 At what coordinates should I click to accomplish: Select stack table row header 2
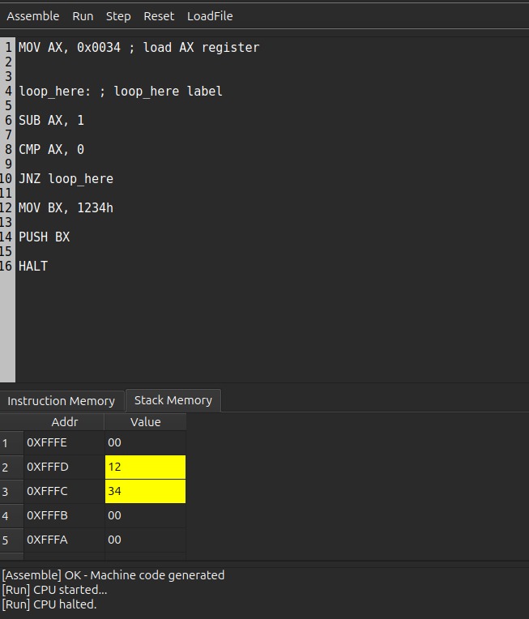click(x=11, y=467)
